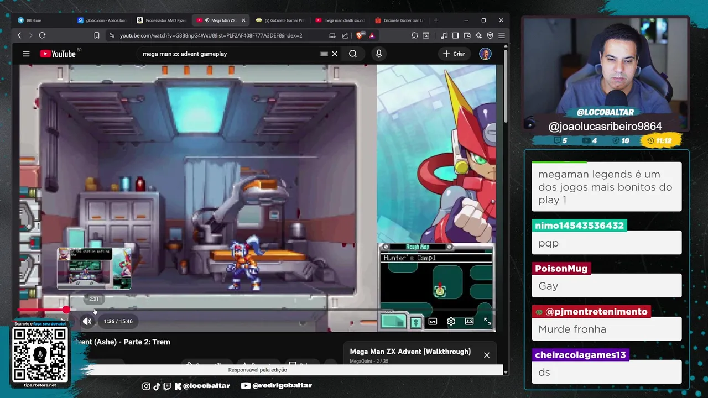Image resolution: width=708 pixels, height=398 pixels.
Task: Click the browser forward arrow
Action: pos(30,35)
